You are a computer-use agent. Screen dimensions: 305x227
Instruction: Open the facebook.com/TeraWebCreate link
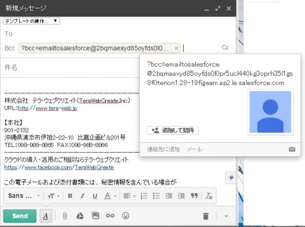59,167
